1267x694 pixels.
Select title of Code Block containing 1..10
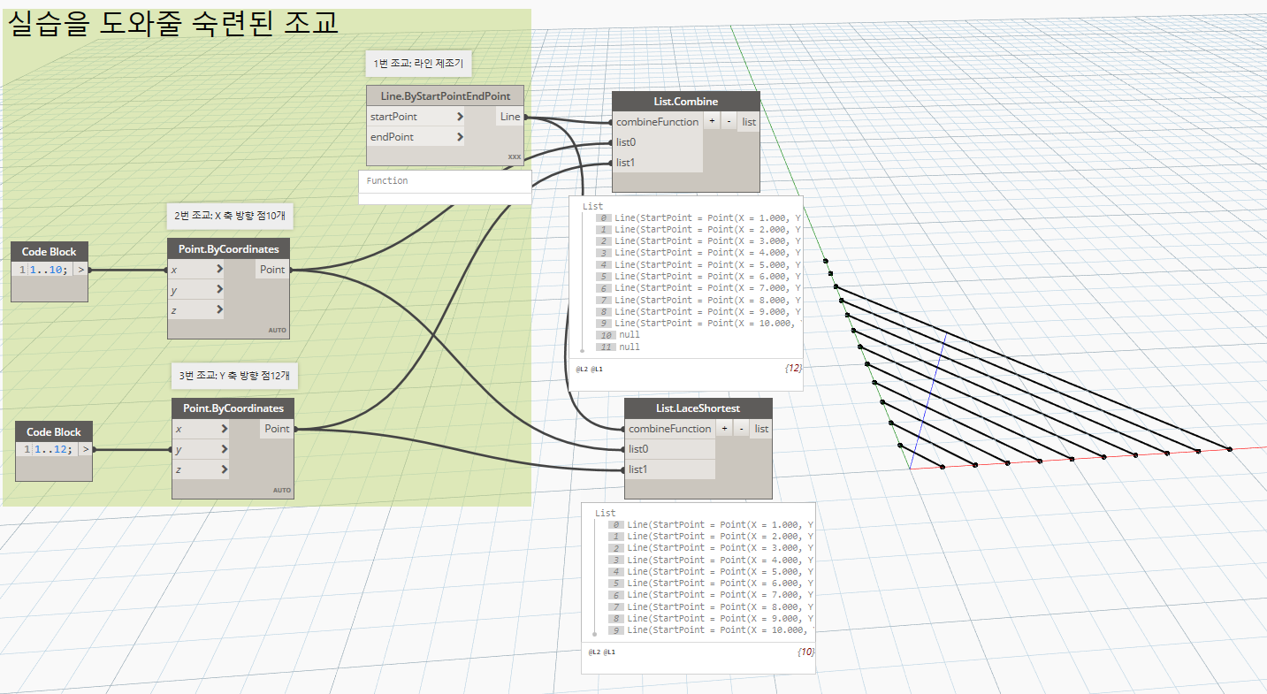[50, 251]
